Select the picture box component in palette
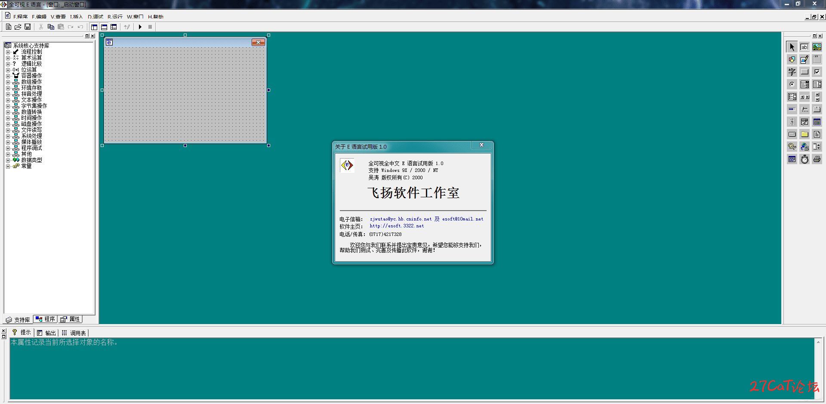 [817, 47]
